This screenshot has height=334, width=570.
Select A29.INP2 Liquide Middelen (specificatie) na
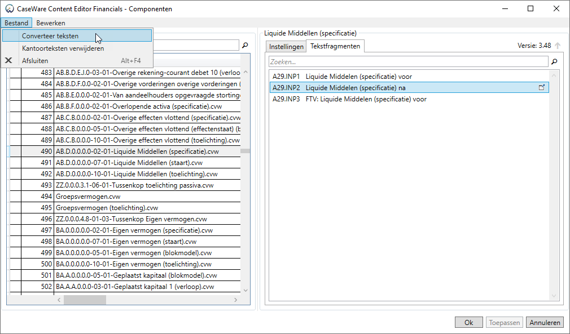tap(409, 87)
